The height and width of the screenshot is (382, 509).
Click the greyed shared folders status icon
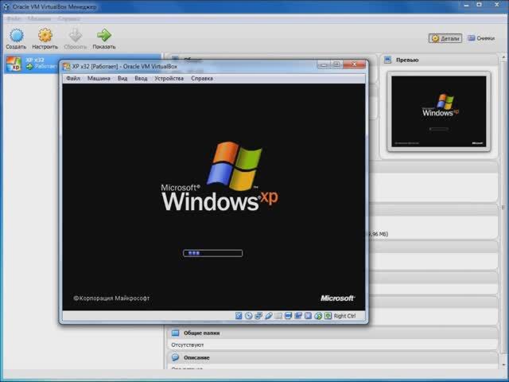click(x=278, y=316)
